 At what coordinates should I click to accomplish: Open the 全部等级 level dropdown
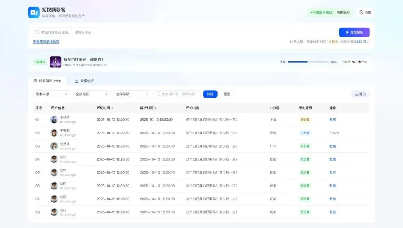pyautogui.click(x=132, y=94)
